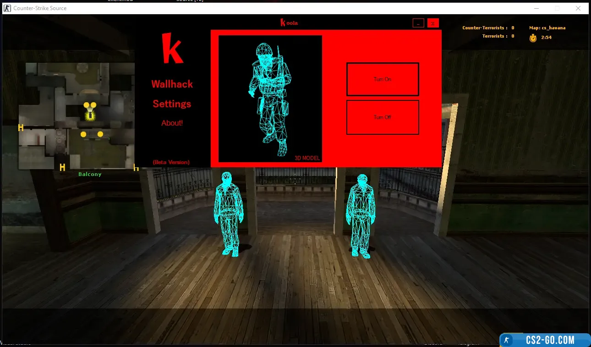Image resolution: width=591 pixels, height=347 pixels.
Task: Click the large red K logo
Action: pyautogui.click(x=172, y=49)
